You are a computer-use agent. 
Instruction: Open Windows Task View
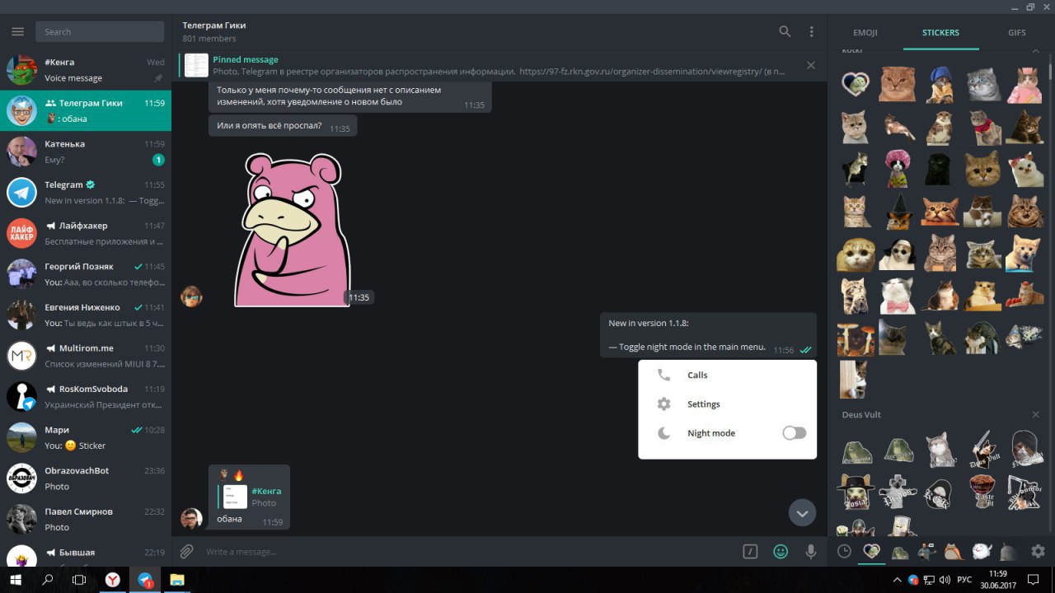[79, 580]
